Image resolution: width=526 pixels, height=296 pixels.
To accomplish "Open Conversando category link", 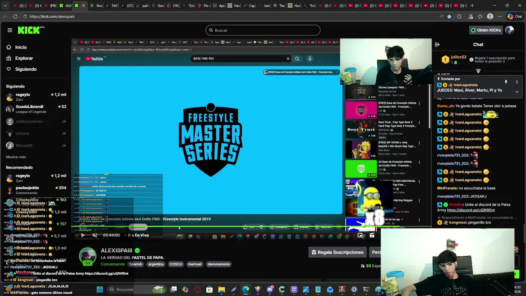I will click(113, 264).
